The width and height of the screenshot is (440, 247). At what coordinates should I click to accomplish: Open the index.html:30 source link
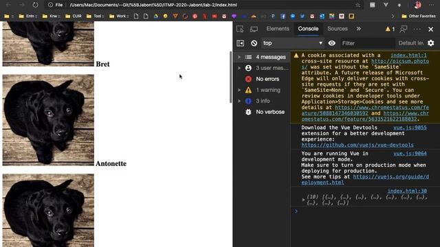[x=407, y=191]
